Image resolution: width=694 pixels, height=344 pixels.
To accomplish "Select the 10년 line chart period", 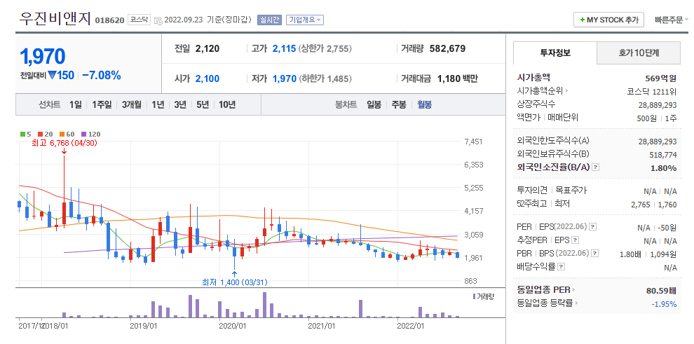I will tap(227, 105).
